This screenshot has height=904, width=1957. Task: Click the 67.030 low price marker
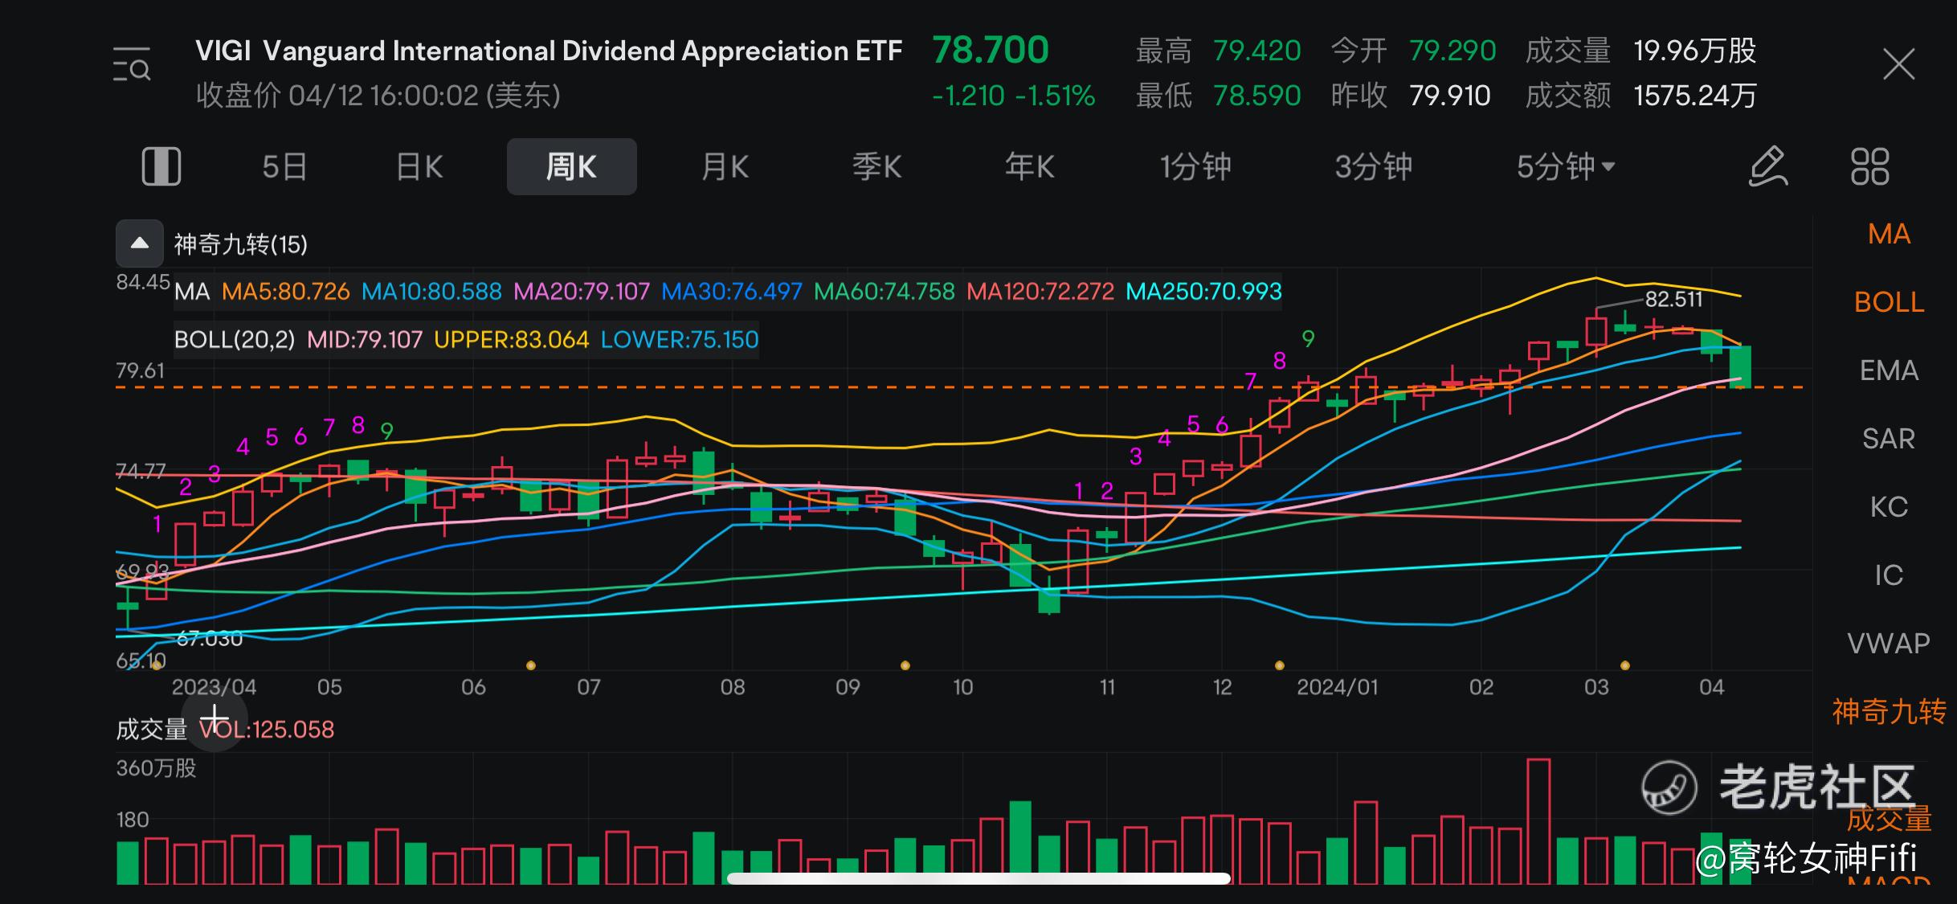click(209, 639)
